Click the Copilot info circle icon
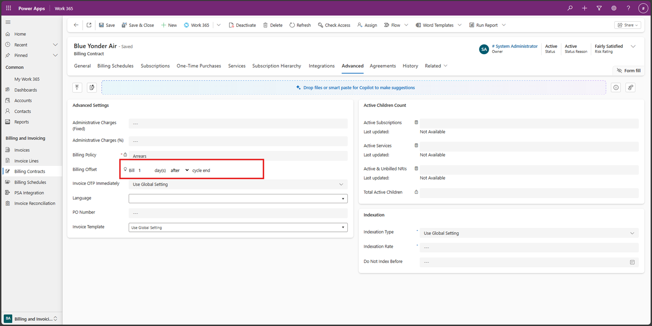652x326 pixels. 616,87
